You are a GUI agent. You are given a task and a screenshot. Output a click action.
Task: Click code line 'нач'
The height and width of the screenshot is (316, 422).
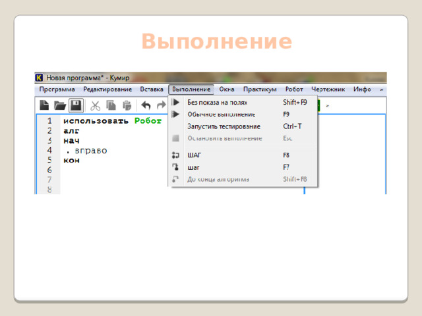tap(71, 140)
